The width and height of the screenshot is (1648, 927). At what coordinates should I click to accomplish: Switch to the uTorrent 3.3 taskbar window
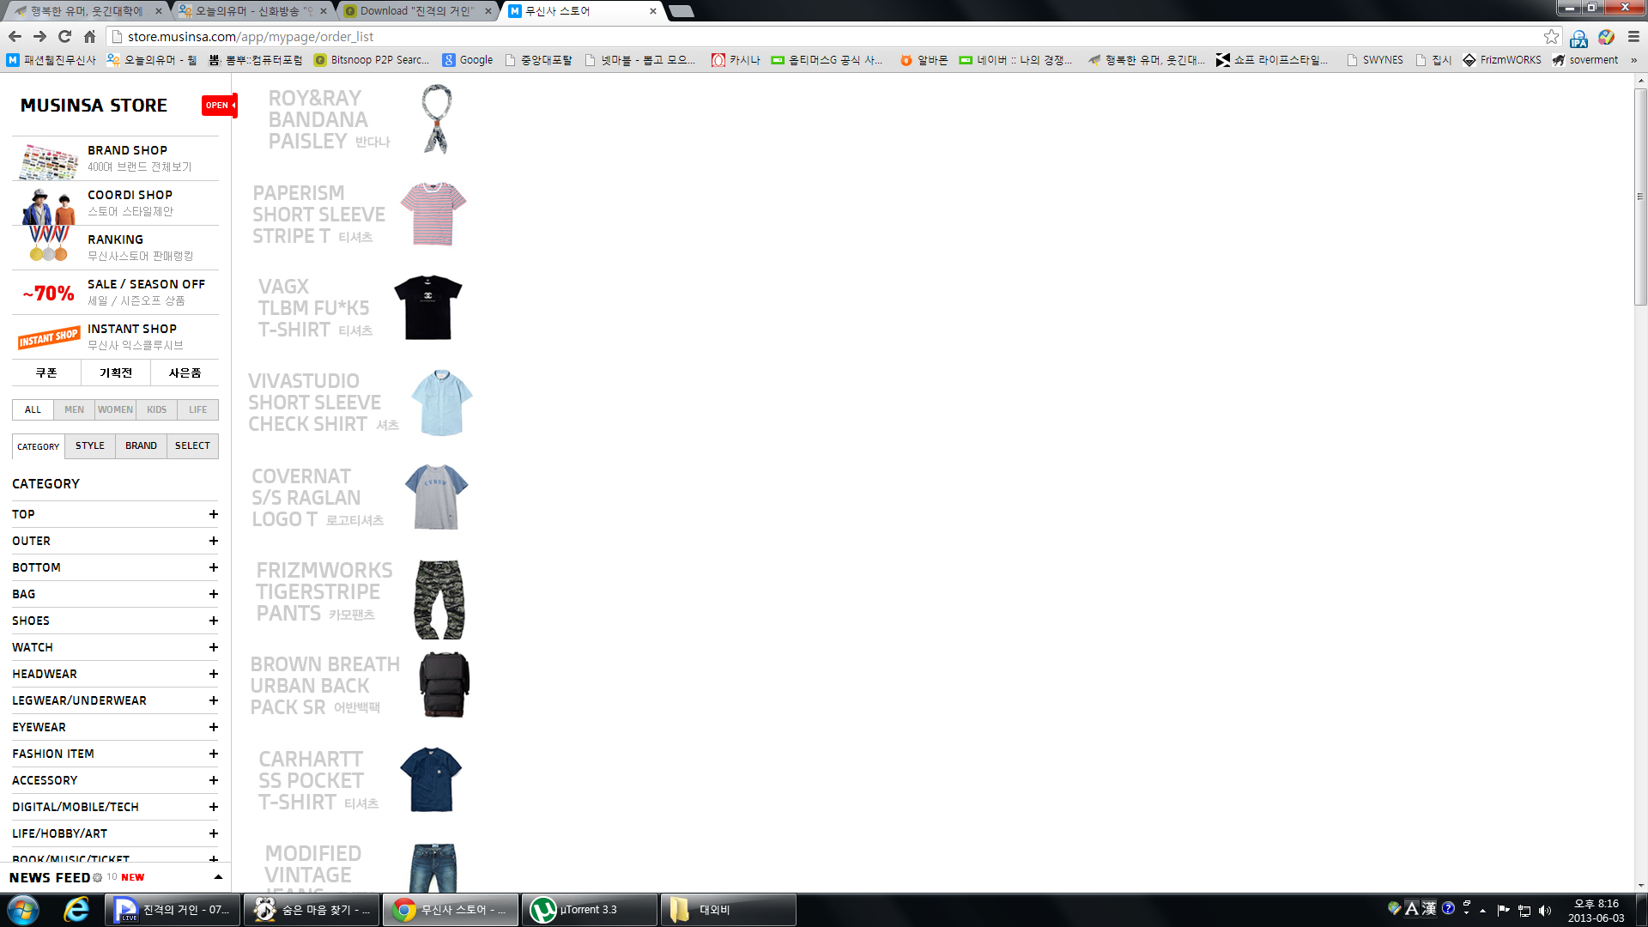coord(590,910)
